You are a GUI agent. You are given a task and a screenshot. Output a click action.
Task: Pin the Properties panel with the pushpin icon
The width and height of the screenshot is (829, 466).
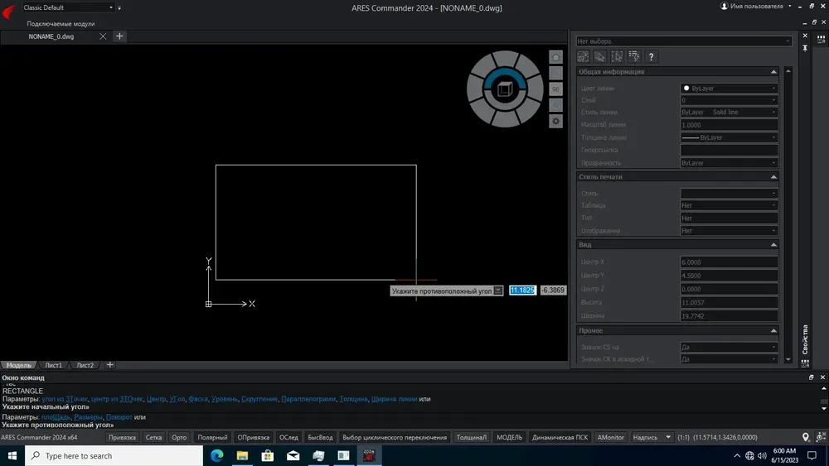[x=805, y=47]
